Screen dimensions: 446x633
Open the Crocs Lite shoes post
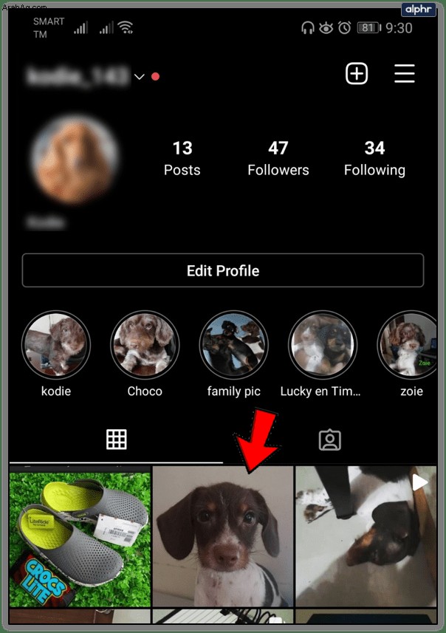pos(80,536)
